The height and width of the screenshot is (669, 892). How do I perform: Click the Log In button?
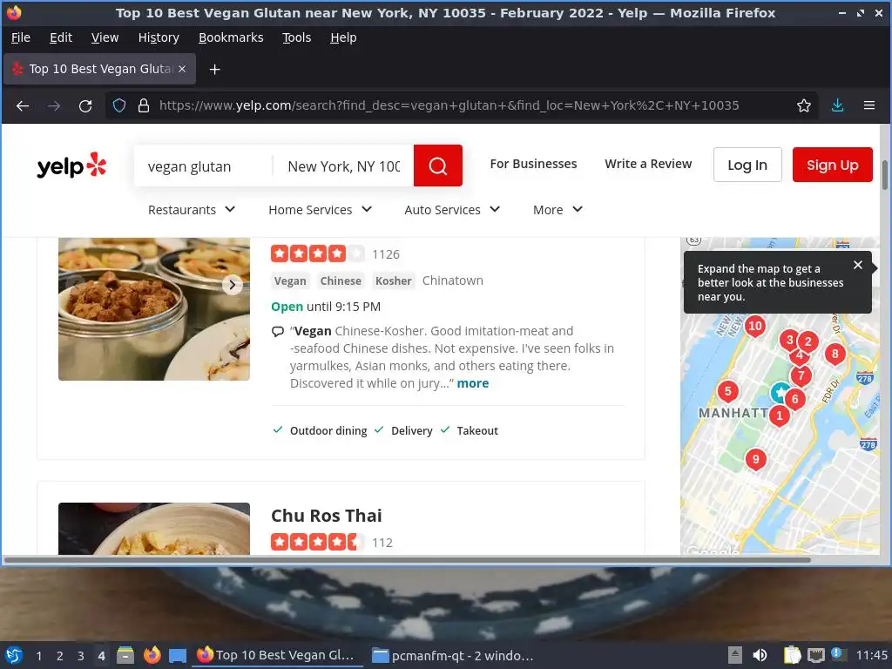[747, 165]
